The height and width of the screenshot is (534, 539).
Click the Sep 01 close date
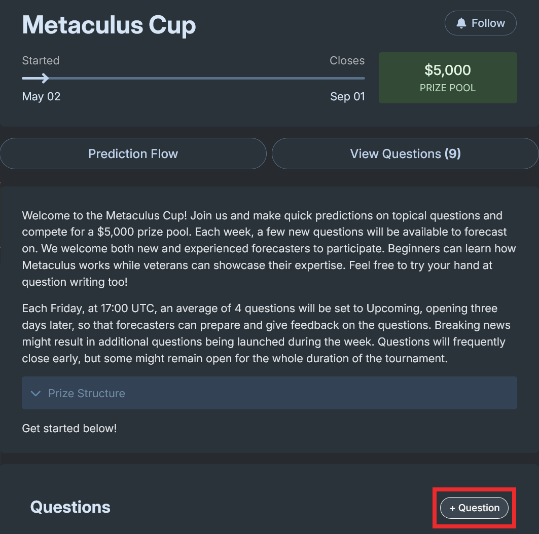(x=347, y=96)
